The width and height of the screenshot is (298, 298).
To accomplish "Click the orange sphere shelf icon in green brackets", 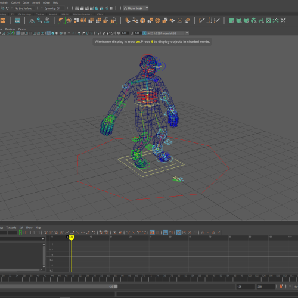I will tap(61, 20).
